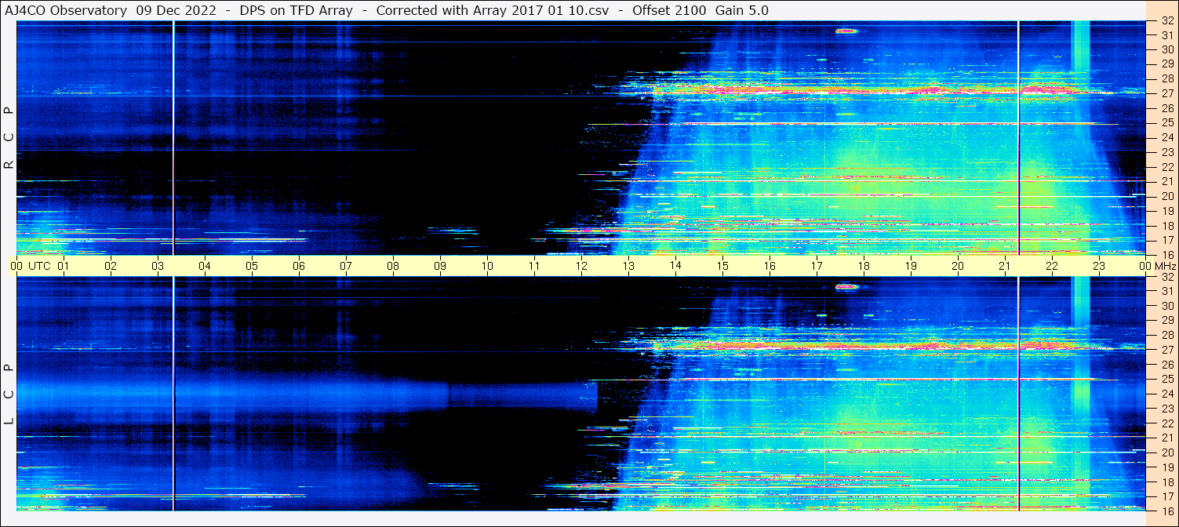The height and width of the screenshot is (527, 1179).
Task: Select the 10 hour mark on time axis
Action: (x=487, y=266)
